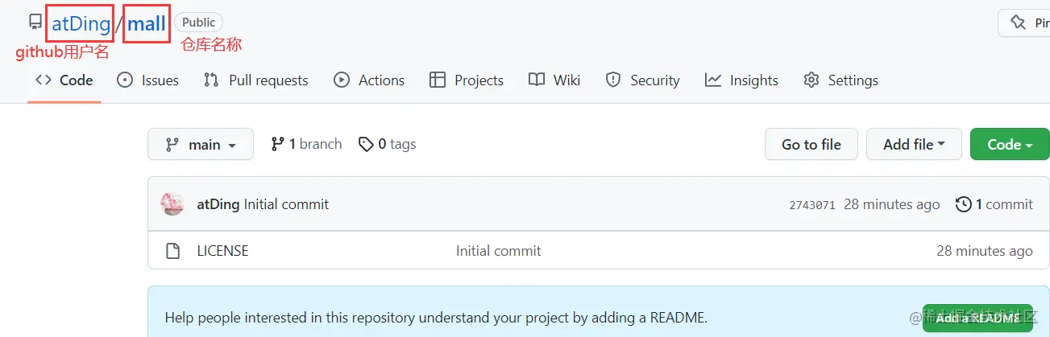Open the Insights tab

tap(741, 80)
